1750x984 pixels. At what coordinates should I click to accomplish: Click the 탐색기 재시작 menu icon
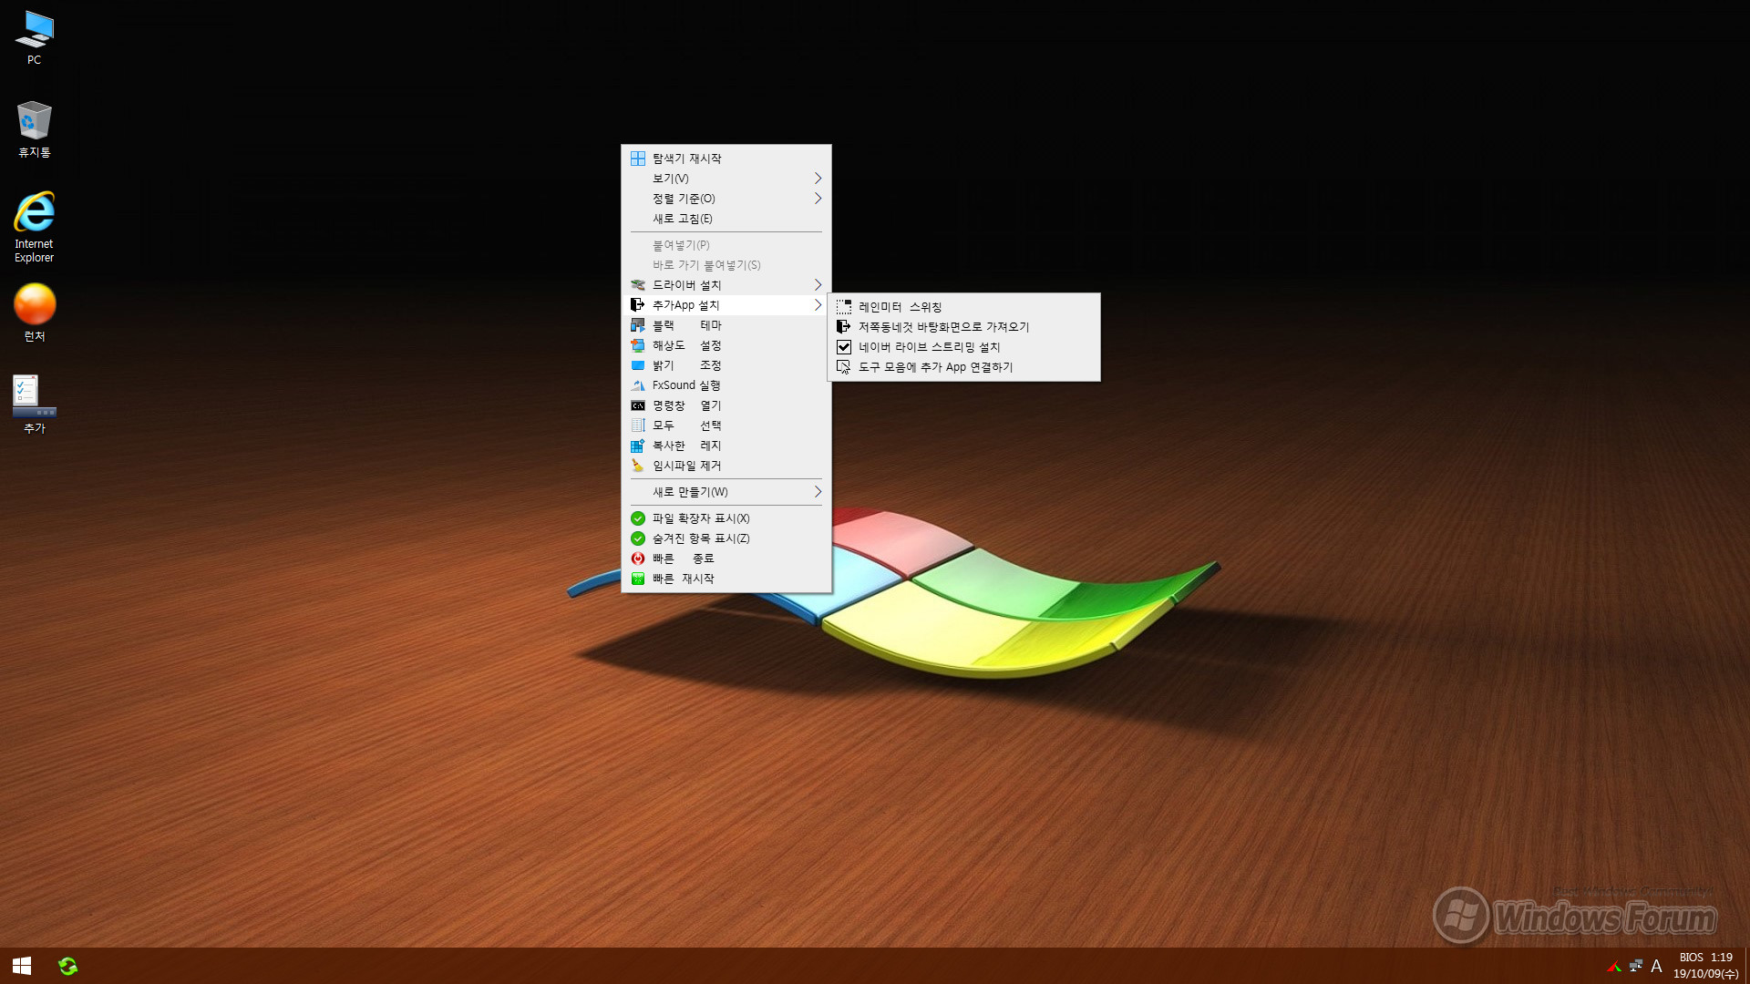point(638,159)
